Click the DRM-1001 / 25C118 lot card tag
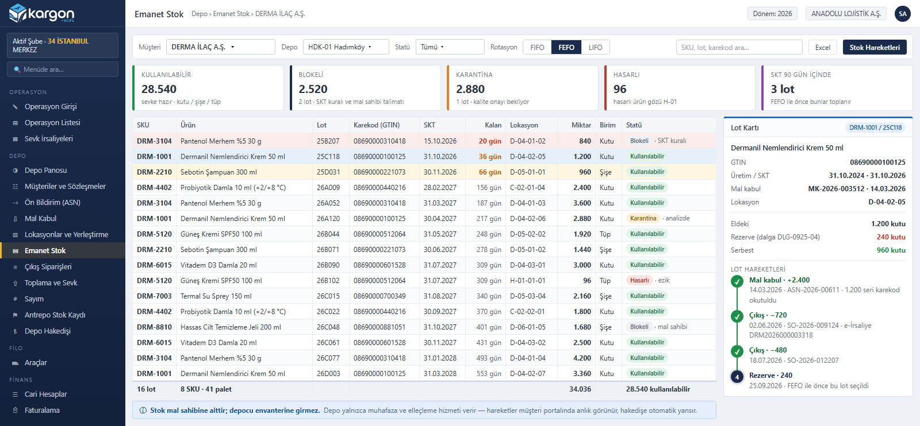920x426 pixels. pyautogui.click(x=876, y=127)
